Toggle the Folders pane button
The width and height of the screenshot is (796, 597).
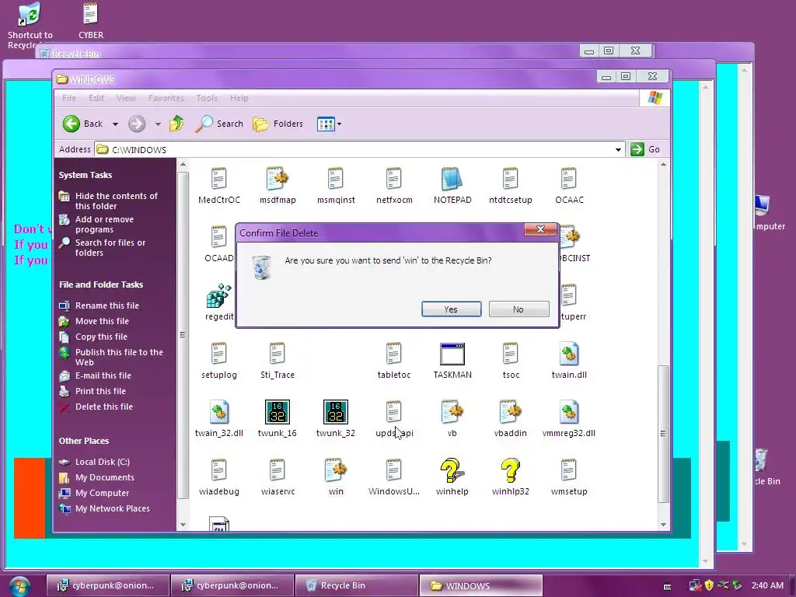[278, 124]
